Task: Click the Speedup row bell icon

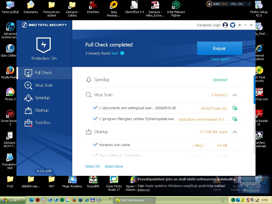Action: click(89, 80)
